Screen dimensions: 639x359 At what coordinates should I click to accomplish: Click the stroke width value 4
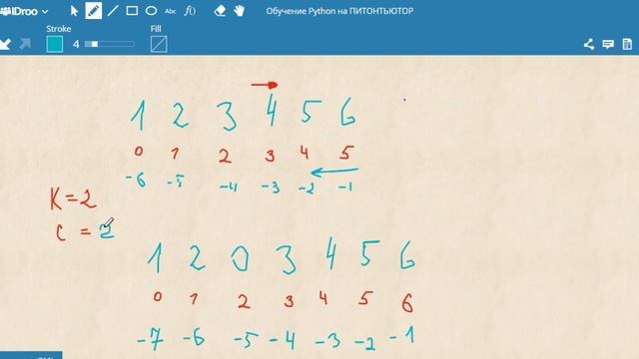pyautogui.click(x=76, y=44)
